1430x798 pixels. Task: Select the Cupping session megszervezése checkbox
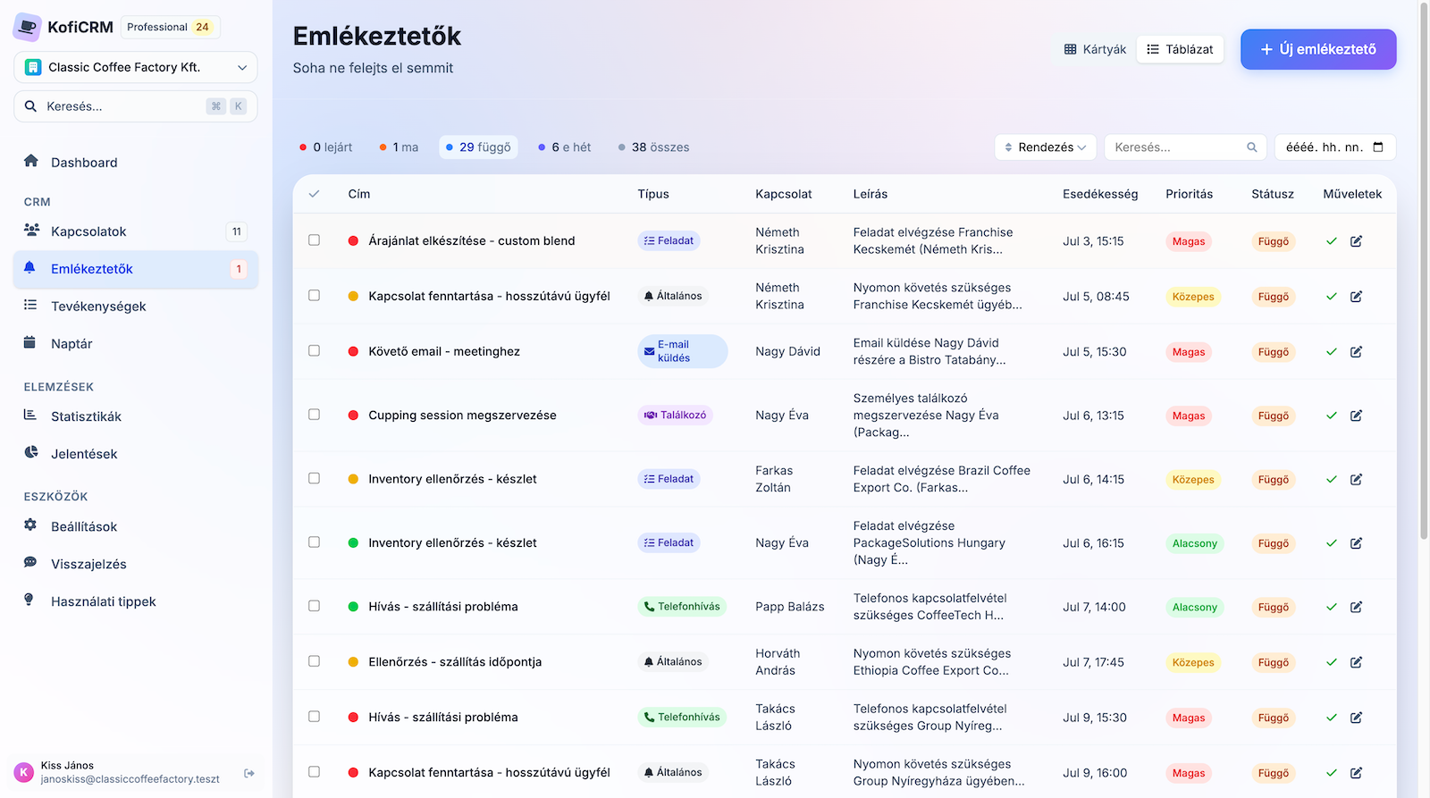[314, 415]
